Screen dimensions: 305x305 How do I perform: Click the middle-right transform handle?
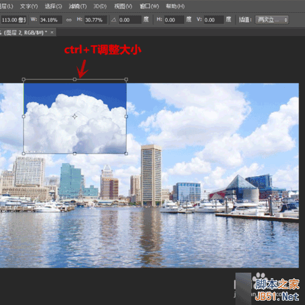(126, 117)
